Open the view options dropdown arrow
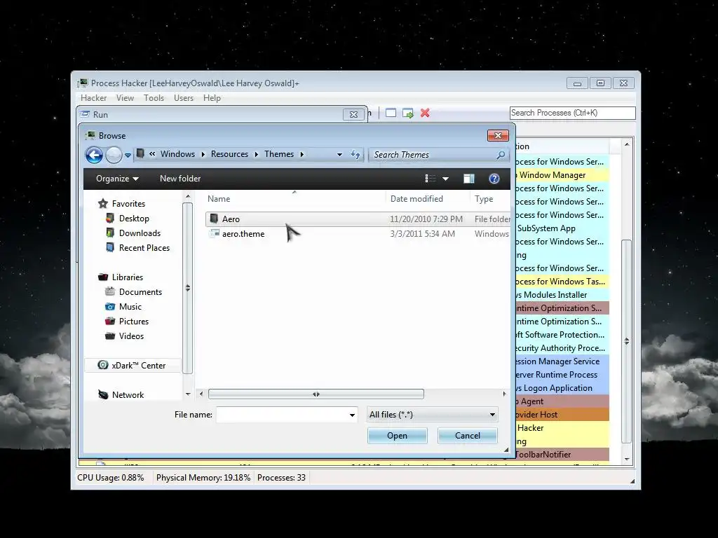718x538 pixels. [x=445, y=179]
